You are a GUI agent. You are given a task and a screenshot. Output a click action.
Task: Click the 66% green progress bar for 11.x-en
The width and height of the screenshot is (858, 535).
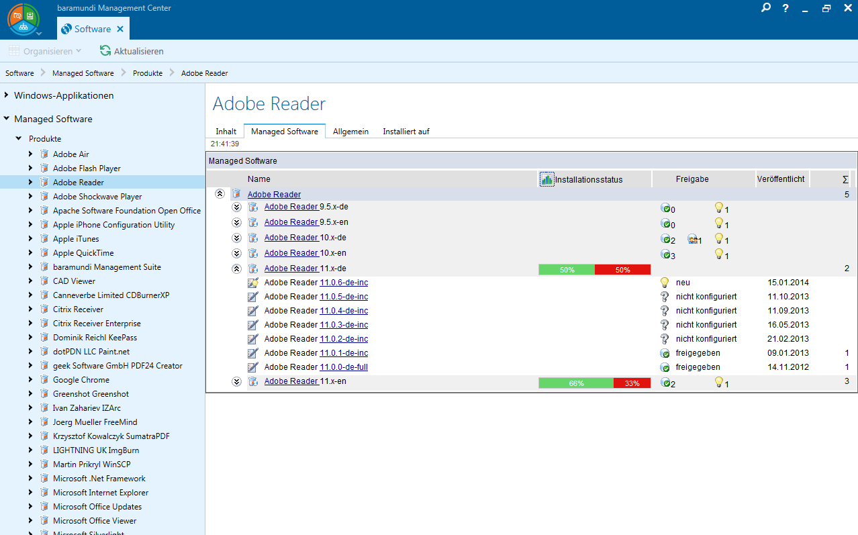pyautogui.click(x=575, y=383)
